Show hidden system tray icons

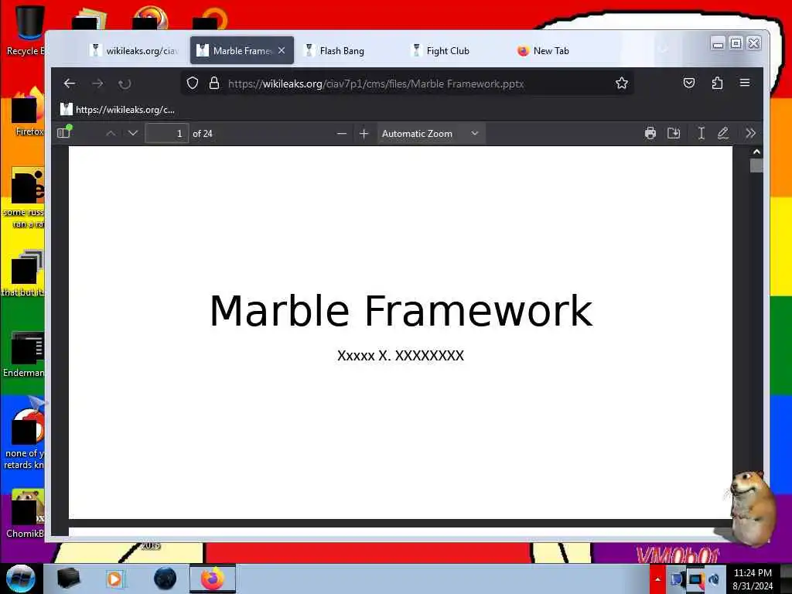coord(657,579)
